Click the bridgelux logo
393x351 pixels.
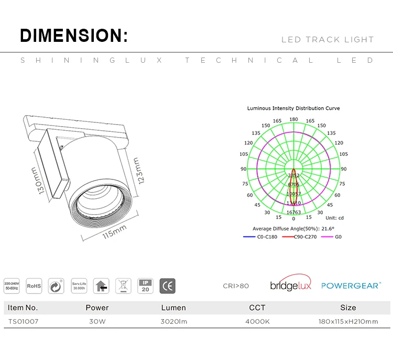(x=291, y=282)
